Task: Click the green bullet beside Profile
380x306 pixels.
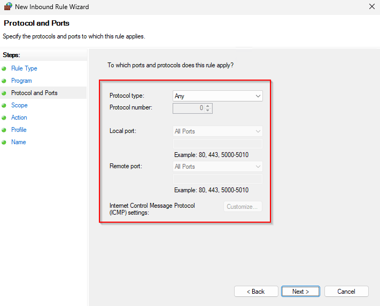Action: [4, 130]
